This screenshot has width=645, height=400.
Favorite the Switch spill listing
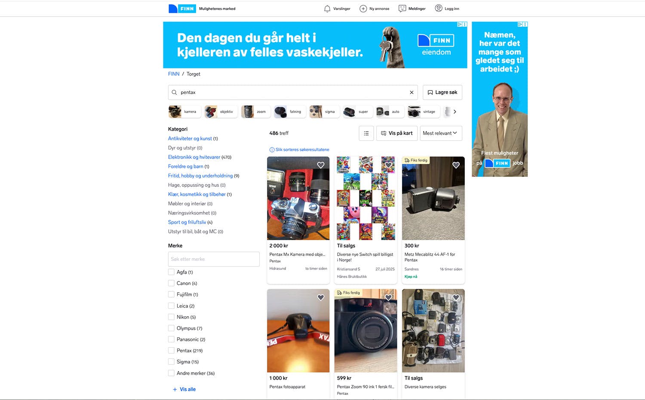pos(388,165)
